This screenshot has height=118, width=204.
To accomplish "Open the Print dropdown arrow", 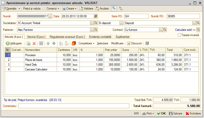I will (x=153, y=113).
